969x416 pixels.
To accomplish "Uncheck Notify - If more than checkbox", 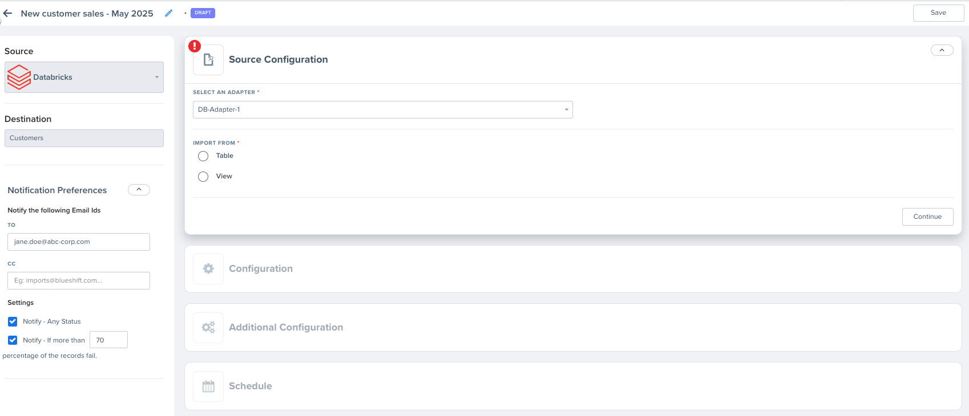I will point(13,340).
